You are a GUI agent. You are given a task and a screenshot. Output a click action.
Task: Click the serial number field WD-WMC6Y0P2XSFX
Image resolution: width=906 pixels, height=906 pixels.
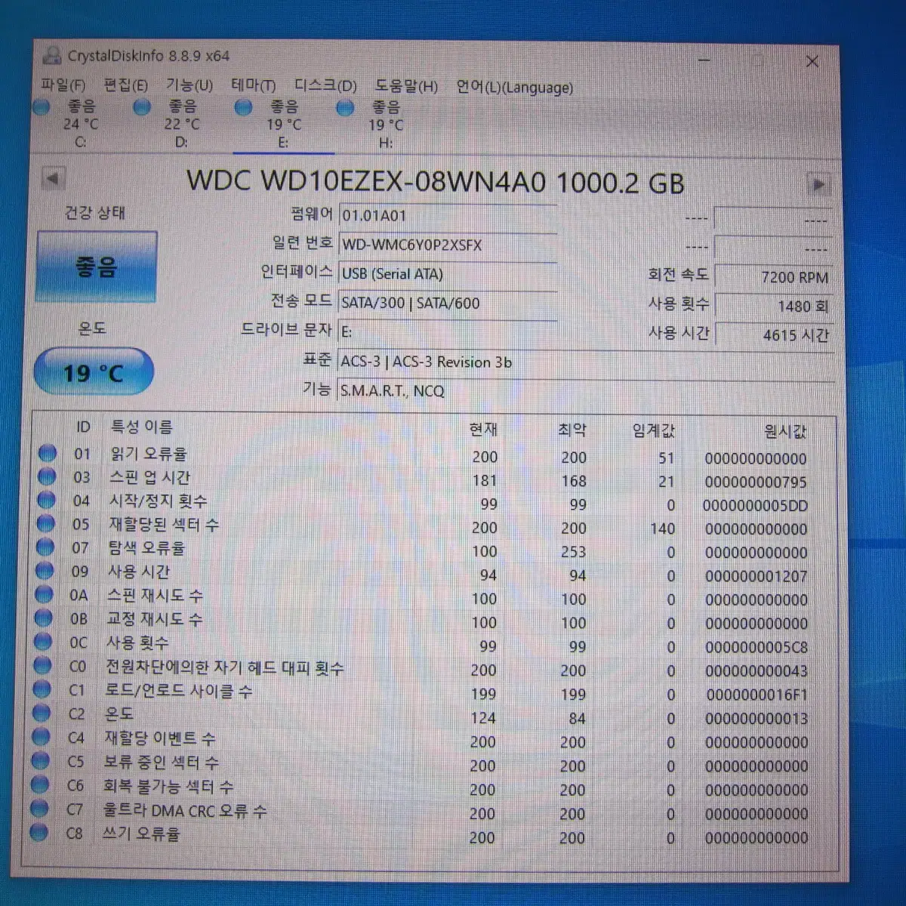point(448,245)
